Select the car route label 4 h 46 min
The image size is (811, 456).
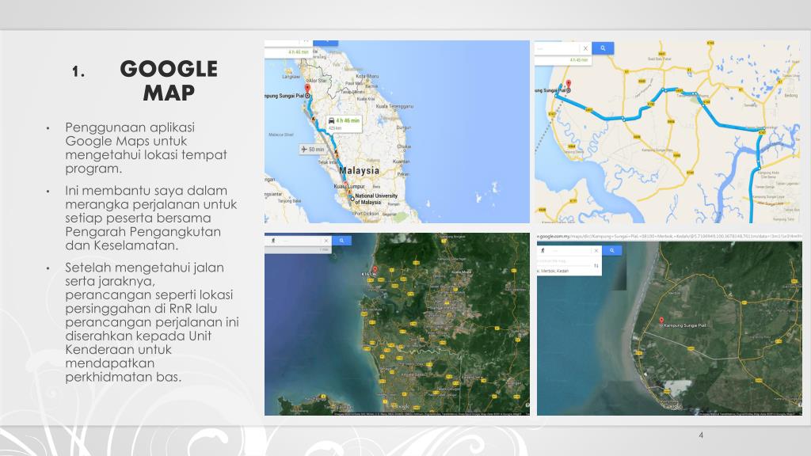[x=344, y=123]
